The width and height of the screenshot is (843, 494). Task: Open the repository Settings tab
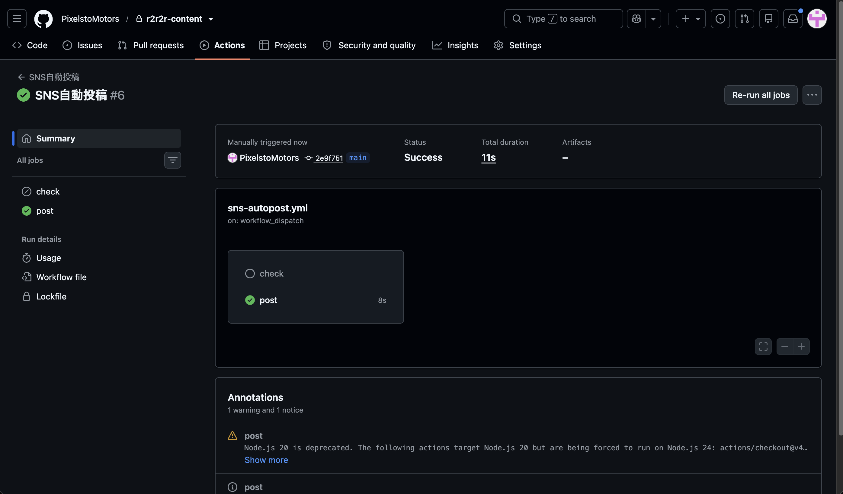click(518, 45)
